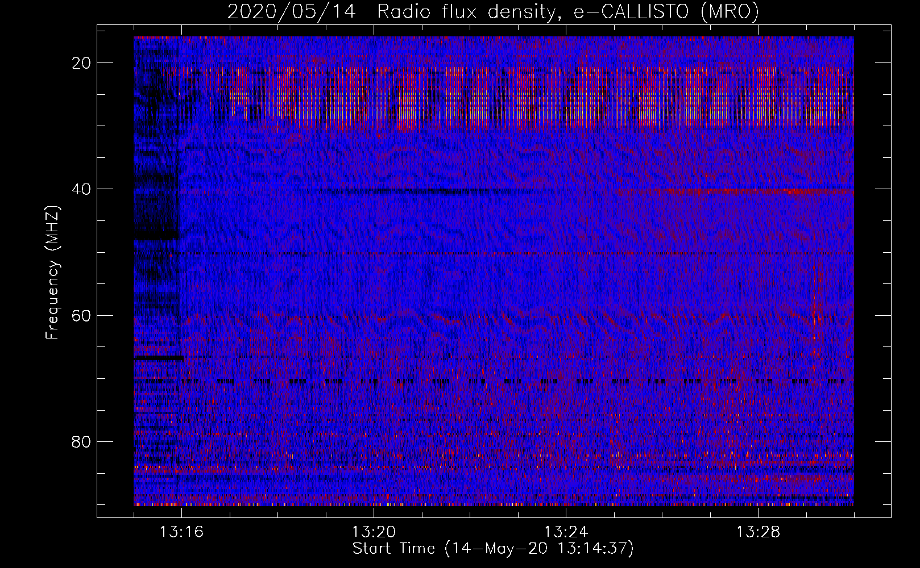Image resolution: width=920 pixels, height=568 pixels.
Task: Click the 13:20 time tick label
Action: pos(374,532)
